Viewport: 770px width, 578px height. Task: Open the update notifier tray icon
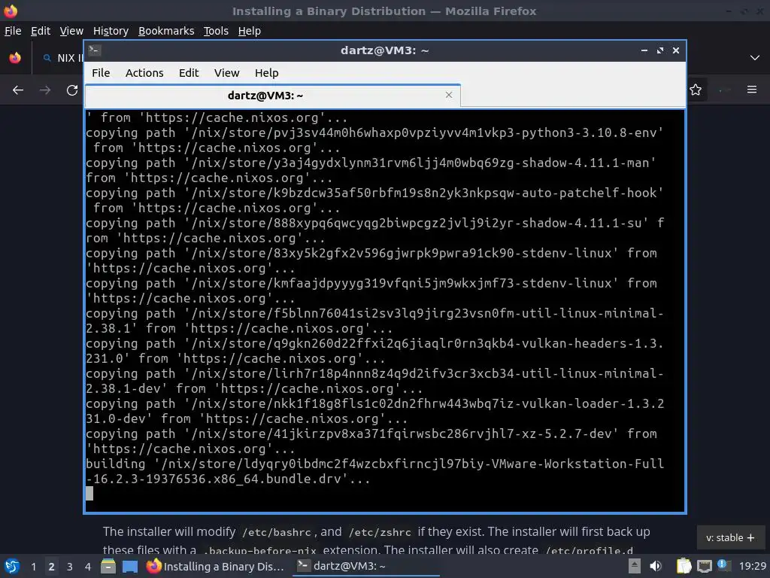pyautogui.click(x=723, y=565)
